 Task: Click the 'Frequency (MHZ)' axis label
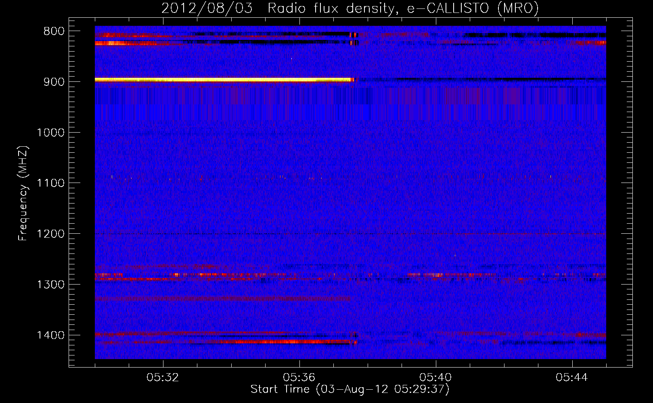[23, 193]
